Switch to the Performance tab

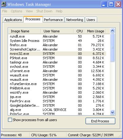(x=53, y=20)
